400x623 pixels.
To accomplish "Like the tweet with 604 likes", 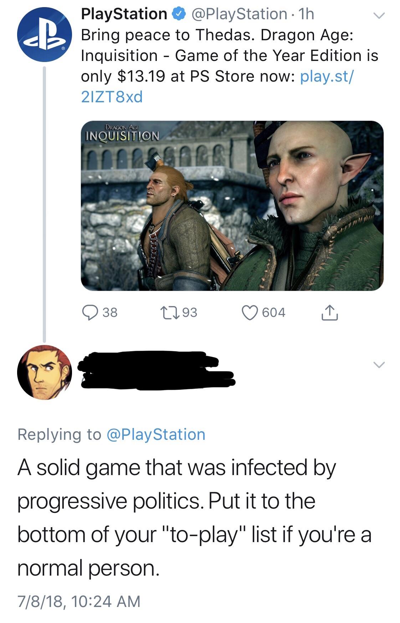I will [x=250, y=312].
